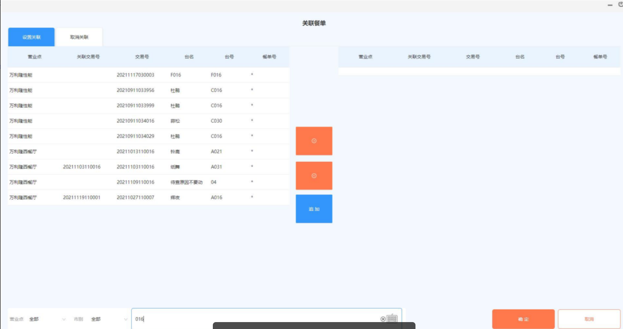Open the on-screen keyboard icon

(392, 319)
